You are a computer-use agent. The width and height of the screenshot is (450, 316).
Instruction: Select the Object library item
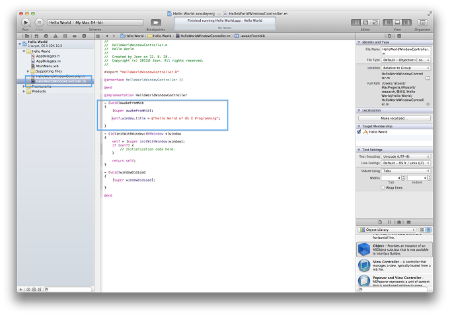(x=394, y=249)
